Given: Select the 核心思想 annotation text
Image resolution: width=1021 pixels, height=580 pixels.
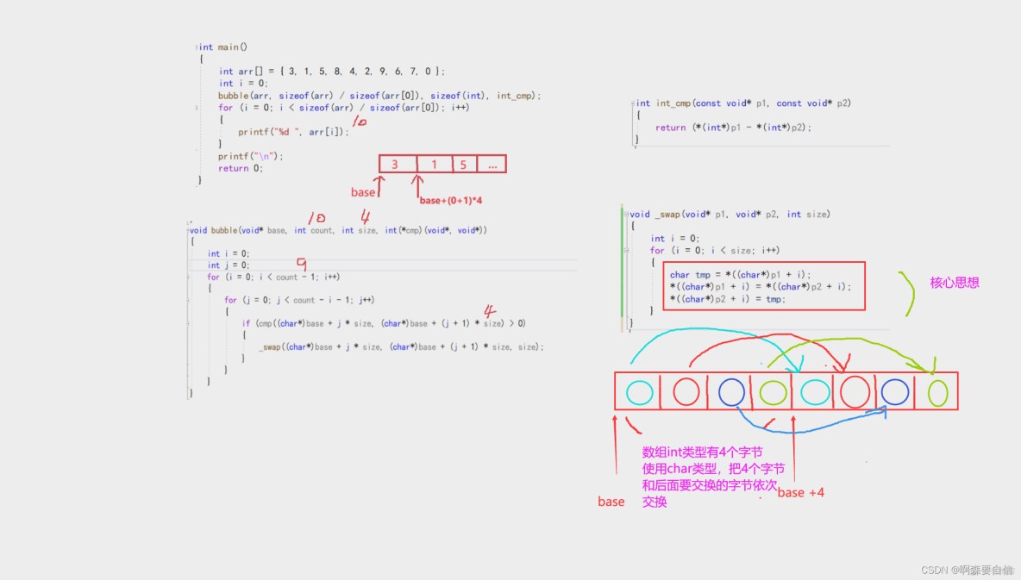Looking at the screenshot, I should [x=954, y=283].
